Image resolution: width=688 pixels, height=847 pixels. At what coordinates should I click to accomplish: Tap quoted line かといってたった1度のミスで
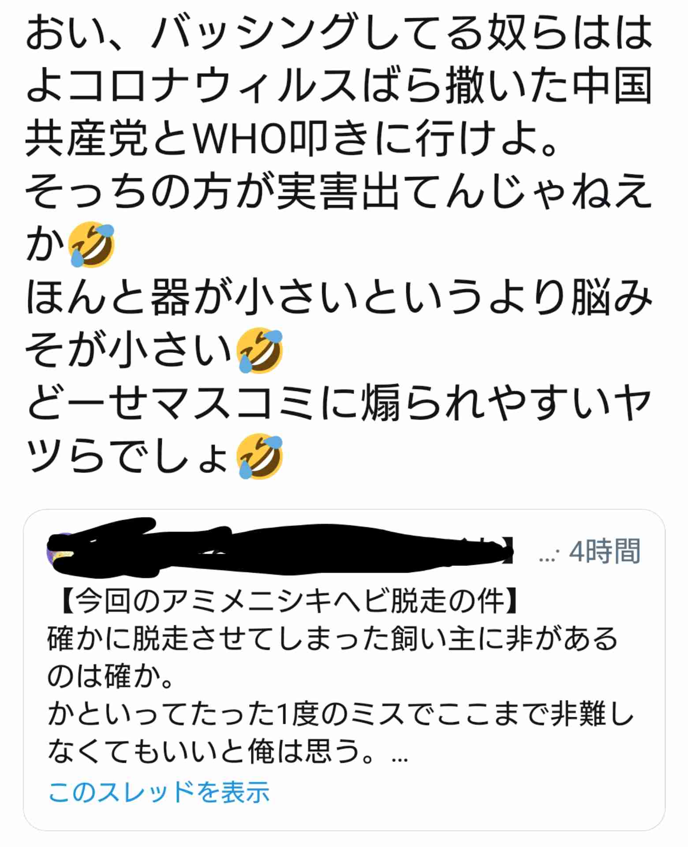point(340,714)
